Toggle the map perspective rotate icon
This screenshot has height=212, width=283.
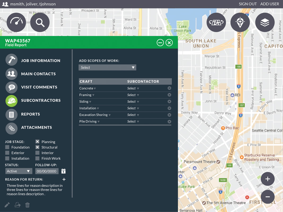216,23
